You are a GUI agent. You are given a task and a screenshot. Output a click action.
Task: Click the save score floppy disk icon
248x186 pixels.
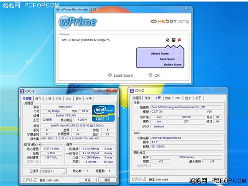point(174,40)
